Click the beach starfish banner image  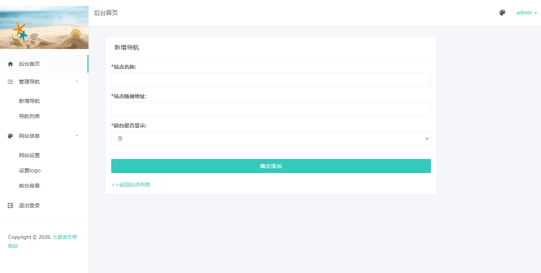tap(44, 27)
